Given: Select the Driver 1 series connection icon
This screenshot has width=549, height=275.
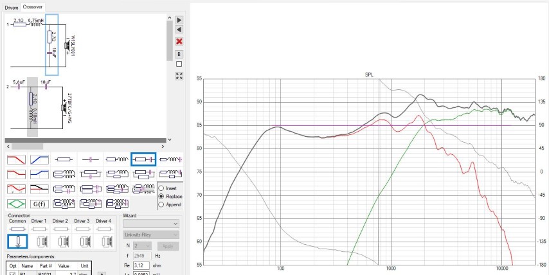Looking at the screenshot, I should point(39,229).
